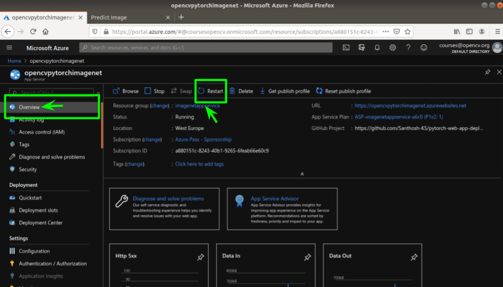
Task: Open the App Service Advisor card
Action: pyautogui.click(x=282, y=209)
